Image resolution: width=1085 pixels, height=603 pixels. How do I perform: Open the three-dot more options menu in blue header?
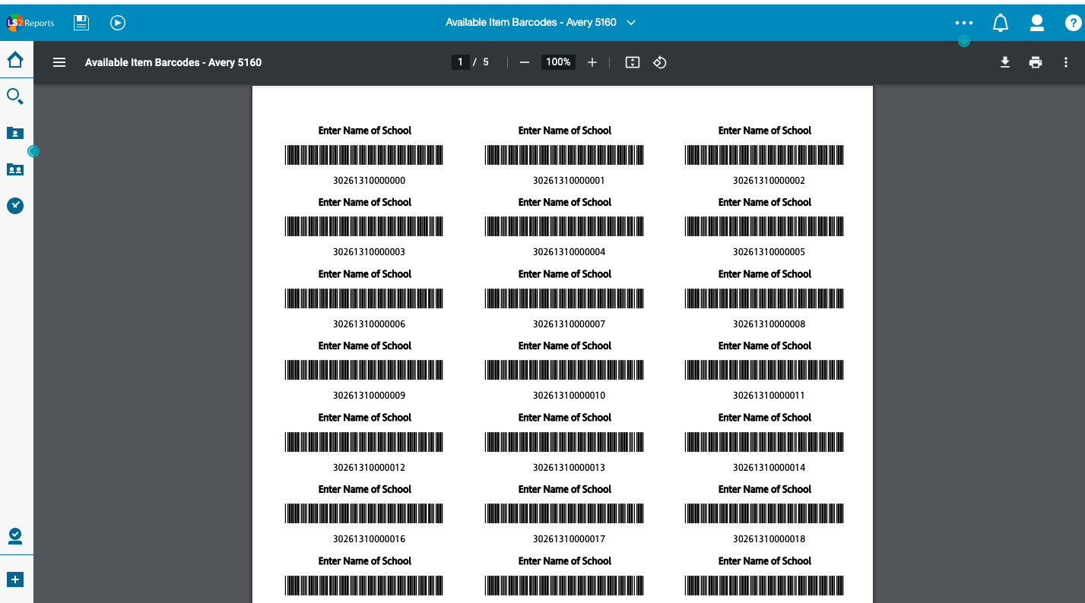point(964,23)
